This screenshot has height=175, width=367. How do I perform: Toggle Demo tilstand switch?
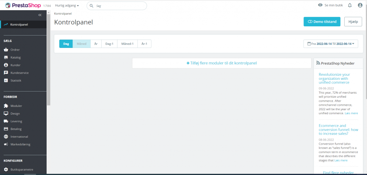coord(322,22)
